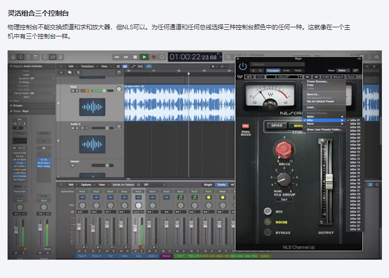Image resolution: width=389 pixels, height=278 pixels.
Task: Click the duplicate track icon
Action: [x=70, y=72]
